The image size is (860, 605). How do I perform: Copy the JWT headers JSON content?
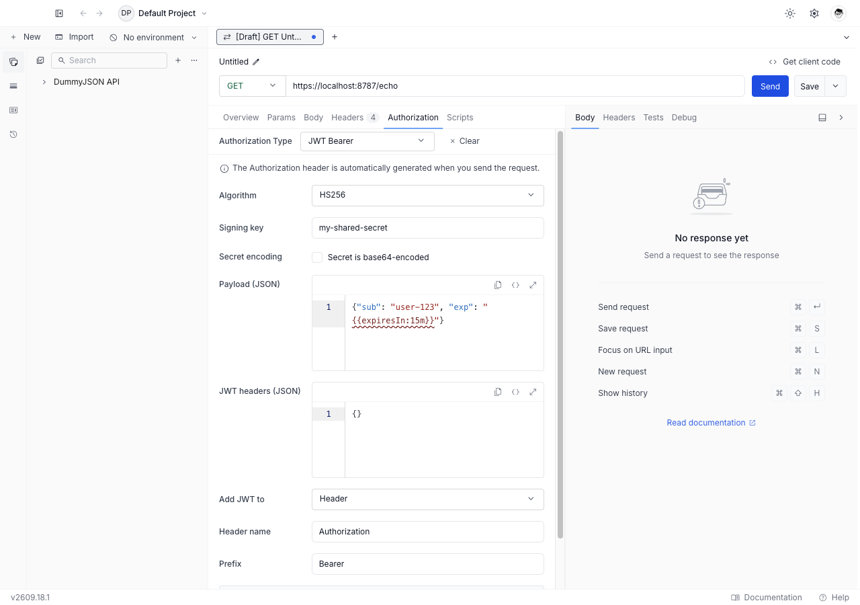coord(498,392)
